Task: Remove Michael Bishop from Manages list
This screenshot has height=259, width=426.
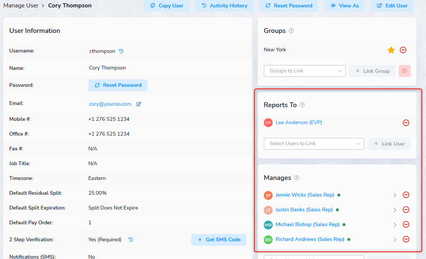Action: (406, 225)
